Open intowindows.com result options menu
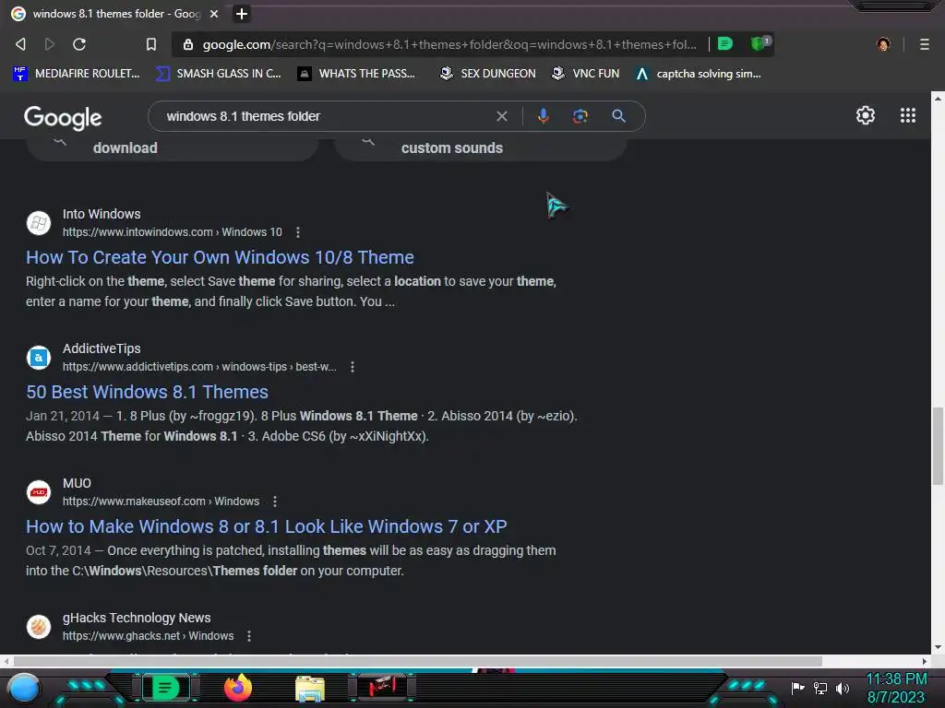The width and height of the screenshot is (945, 708). click(298, 232)
